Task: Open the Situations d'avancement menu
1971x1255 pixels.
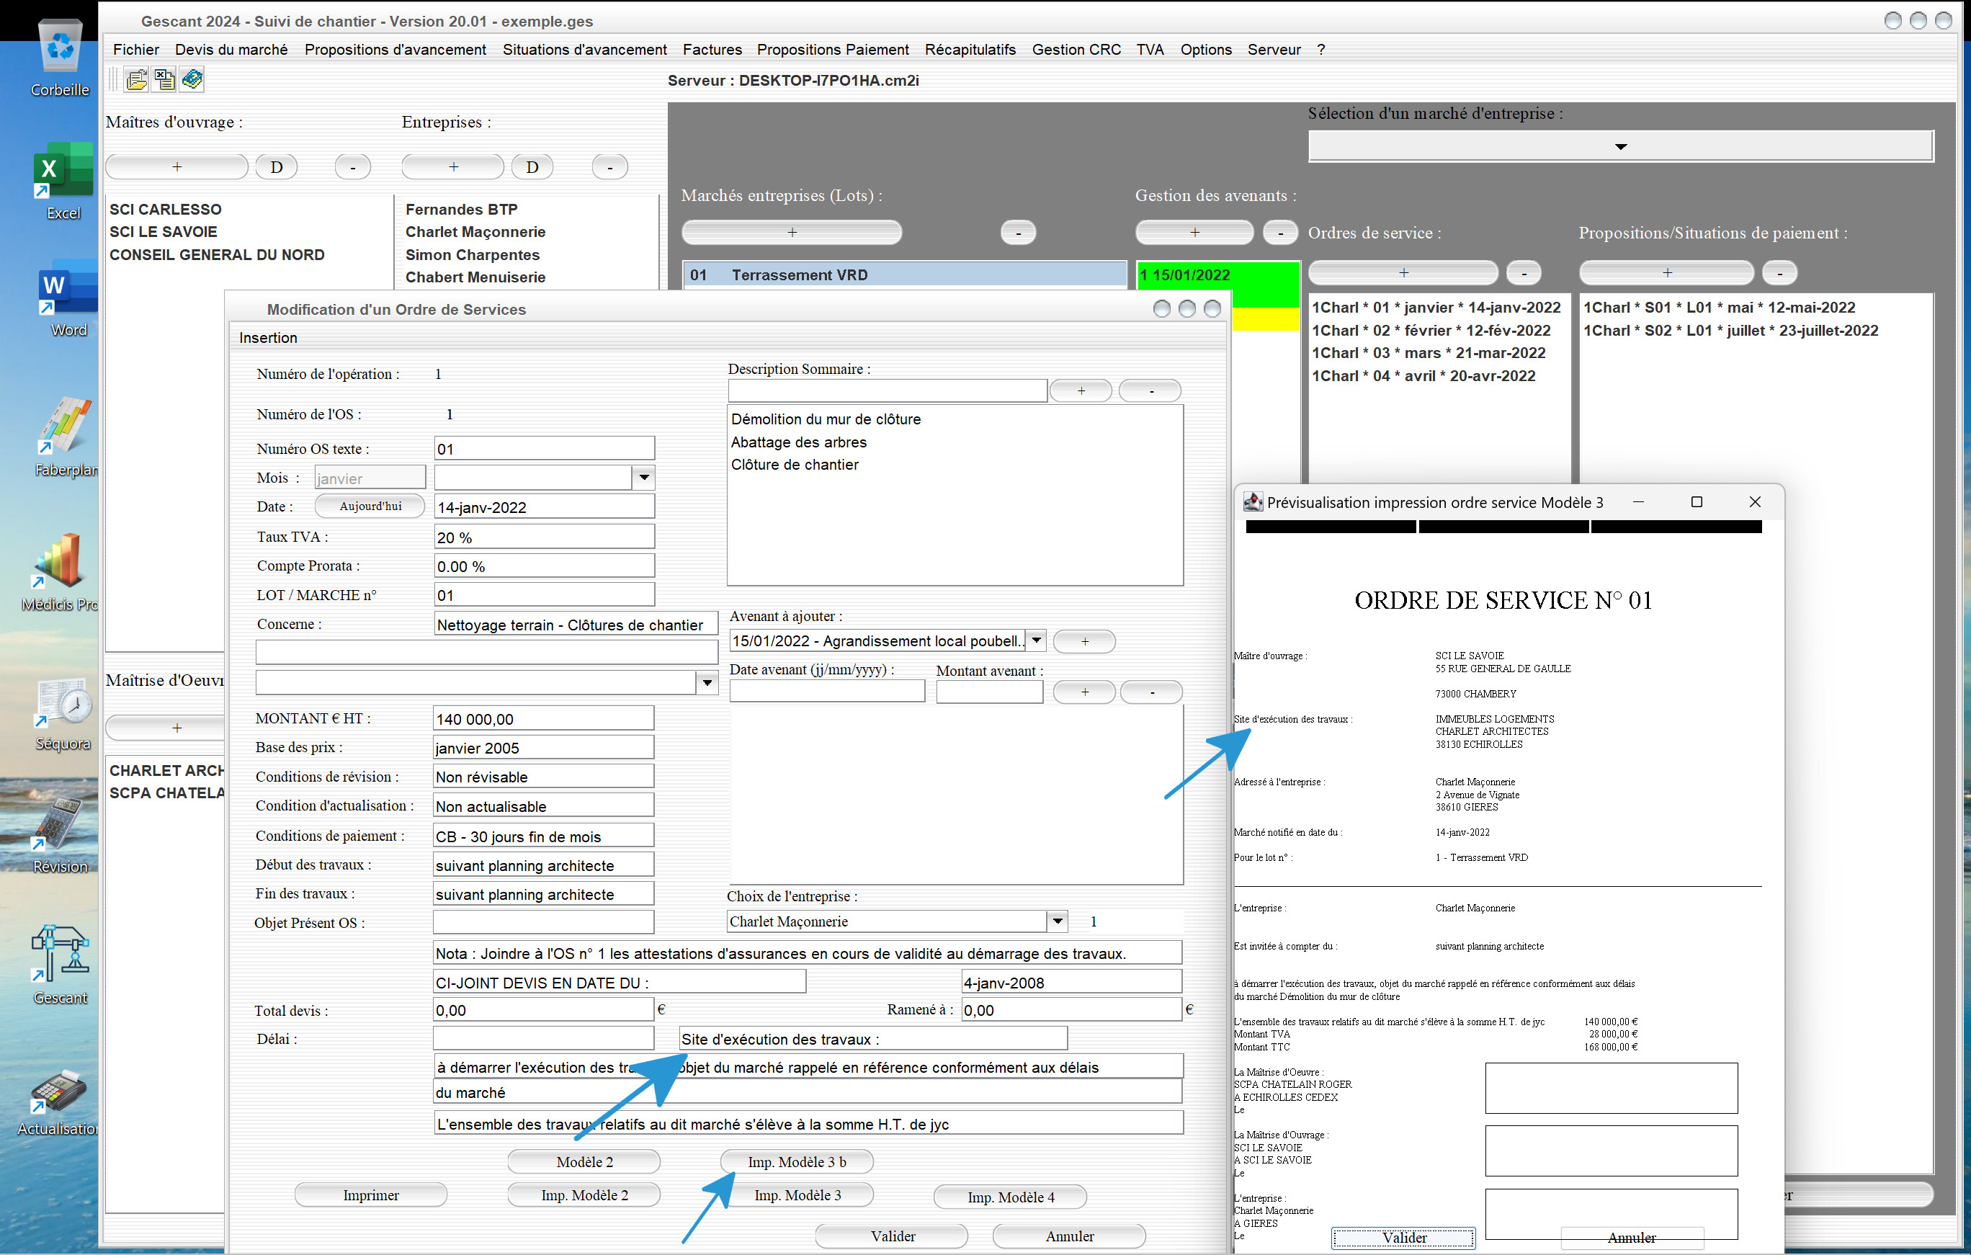Action: pos(584,49)
